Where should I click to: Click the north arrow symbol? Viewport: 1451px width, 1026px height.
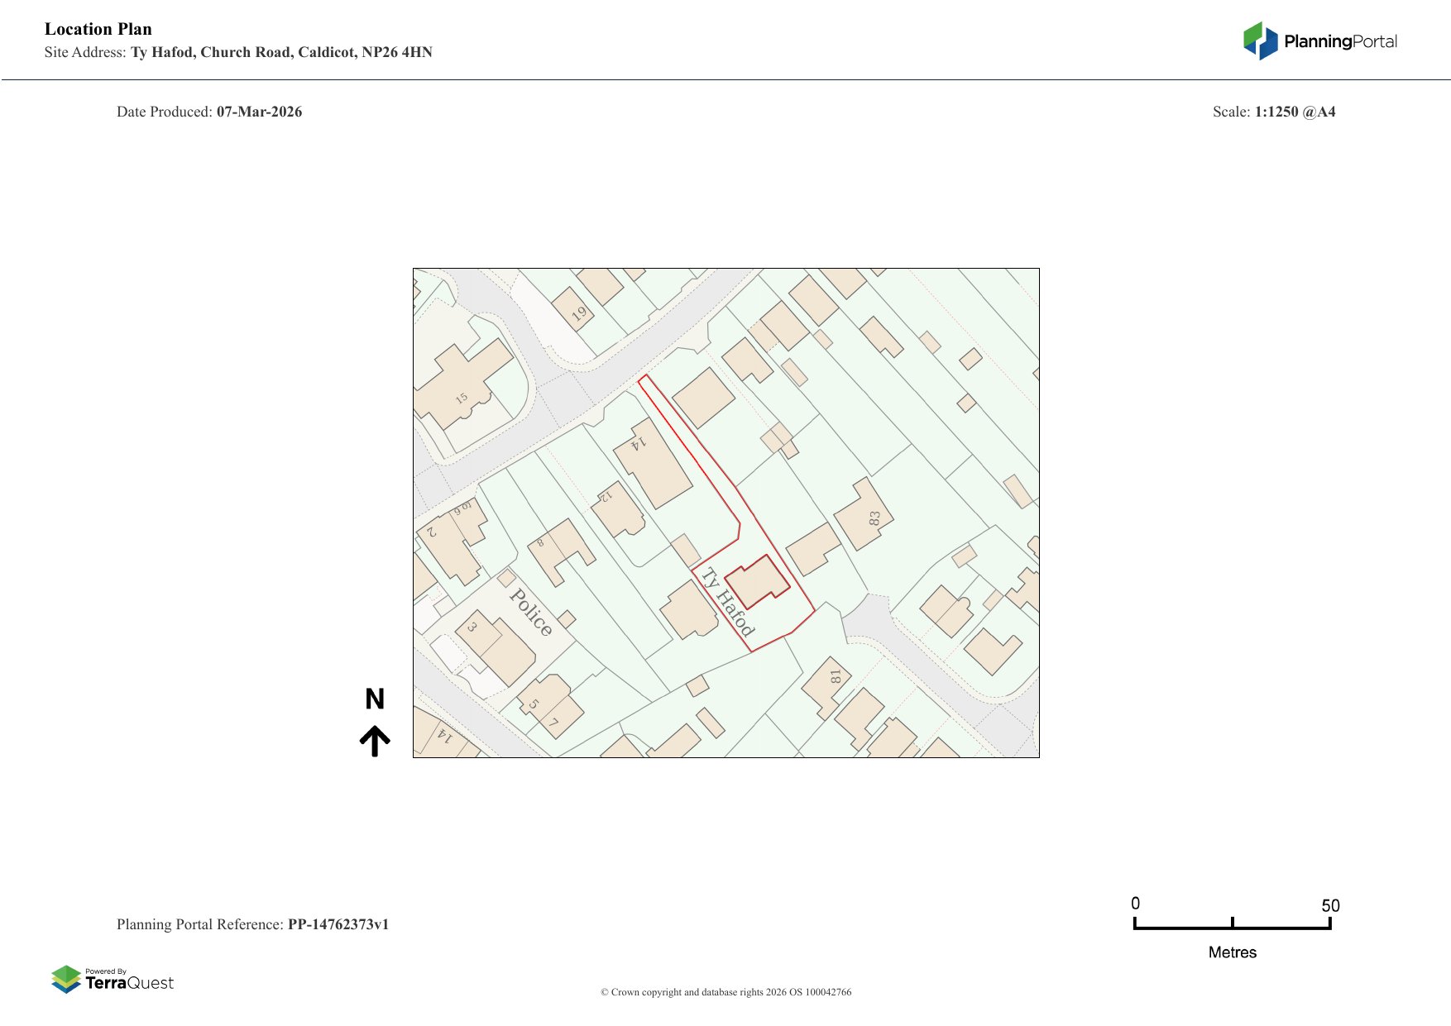375,741
